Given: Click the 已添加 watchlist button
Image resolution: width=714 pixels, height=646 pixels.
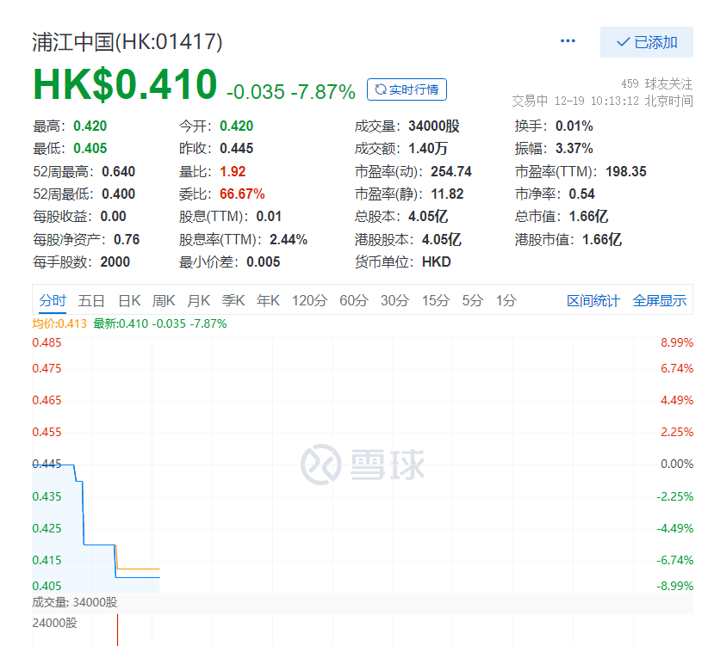Looking at the screenshot, I should [x=646, y=42].
